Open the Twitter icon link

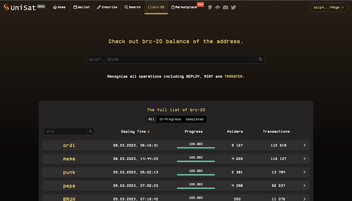[x=233, y=7]
